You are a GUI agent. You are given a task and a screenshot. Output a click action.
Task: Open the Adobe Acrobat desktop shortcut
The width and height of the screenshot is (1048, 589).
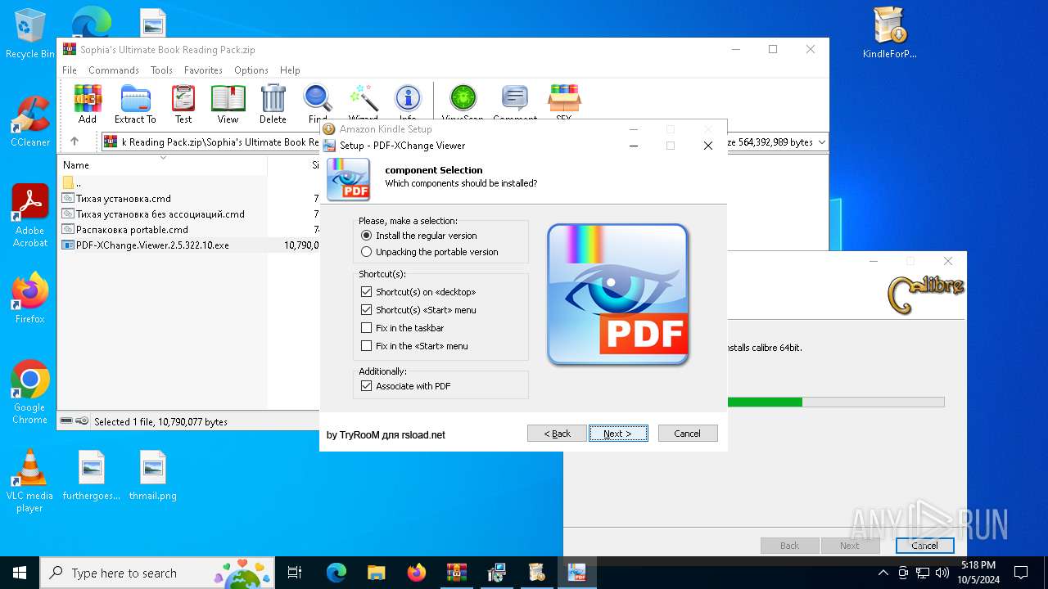coord(29,215)
